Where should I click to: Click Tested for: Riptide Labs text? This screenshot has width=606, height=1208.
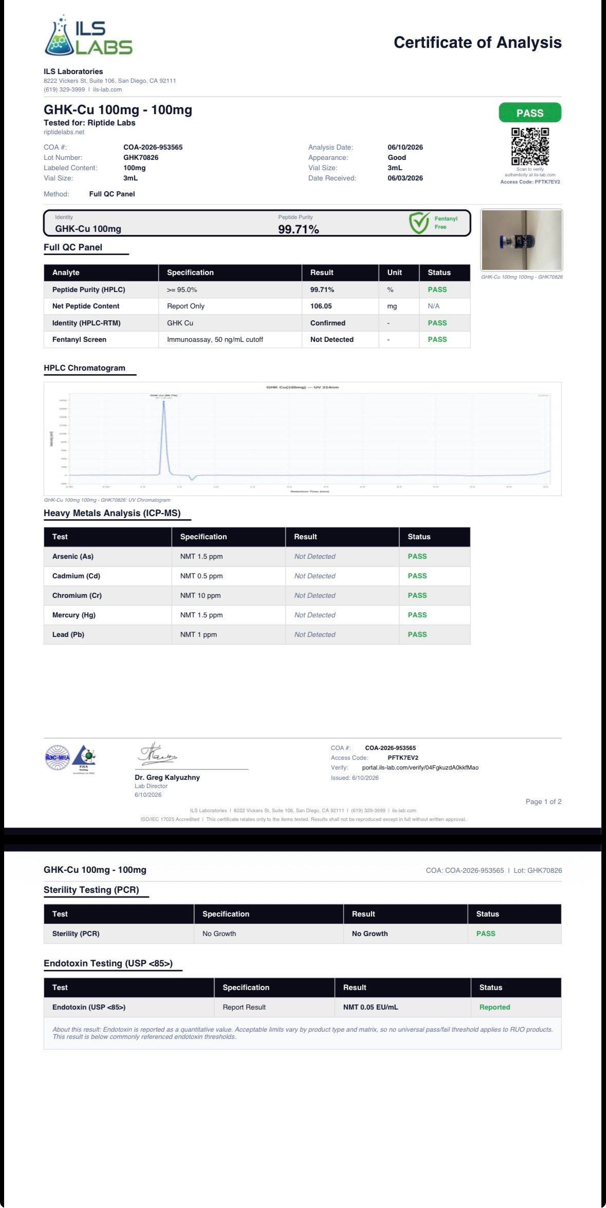89,123
